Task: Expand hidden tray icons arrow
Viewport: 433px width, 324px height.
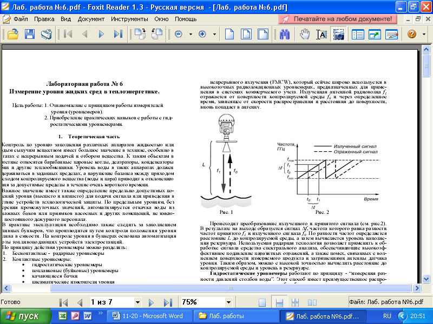Action: [402, 316]
